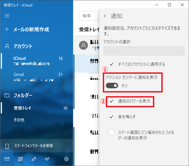Open the People contacts icon
This screenshot has width=189, height=166.
point(34,159)
